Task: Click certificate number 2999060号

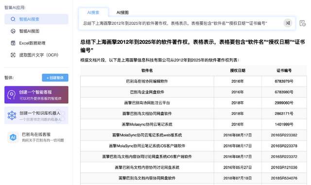Action: 284,103
